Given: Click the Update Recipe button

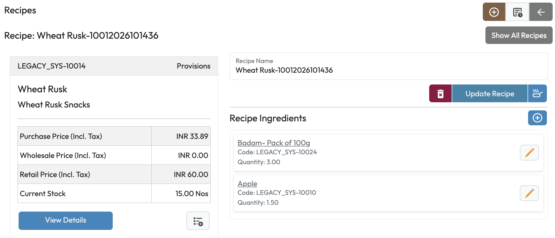Looking at the screenshot, I should (490, 94).
